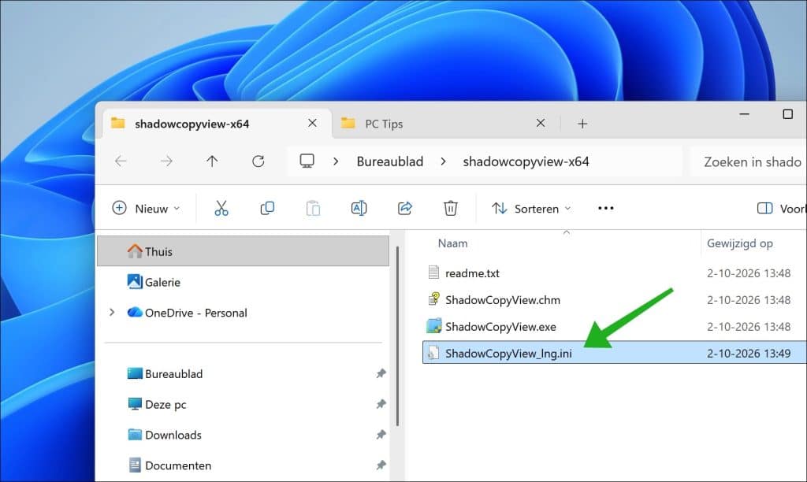The image size is (807, 482).
Task: Open a new tab with the plus button
Action: 582,124
